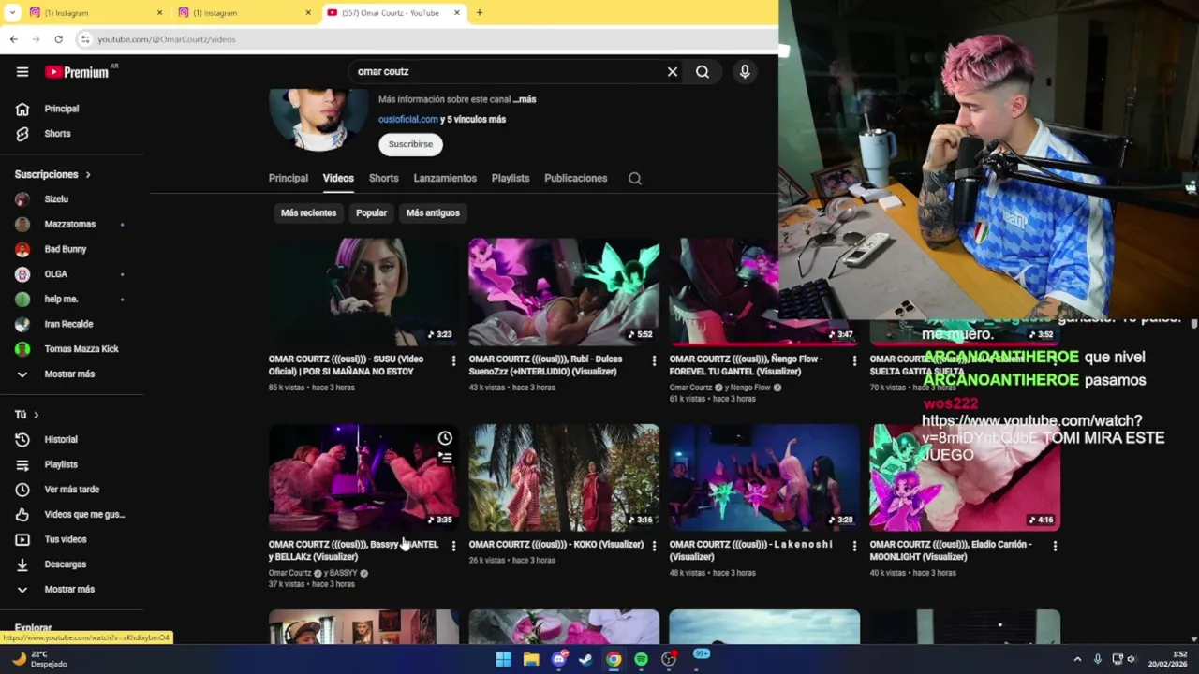Image resolution: width=1199 pixels, height=674 pixels.
Task: Reload the browser page
Action: coord(58,39)
